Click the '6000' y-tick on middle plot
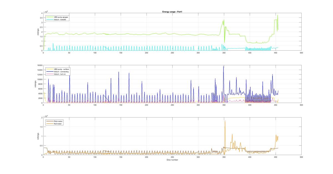 coord(40,89)
